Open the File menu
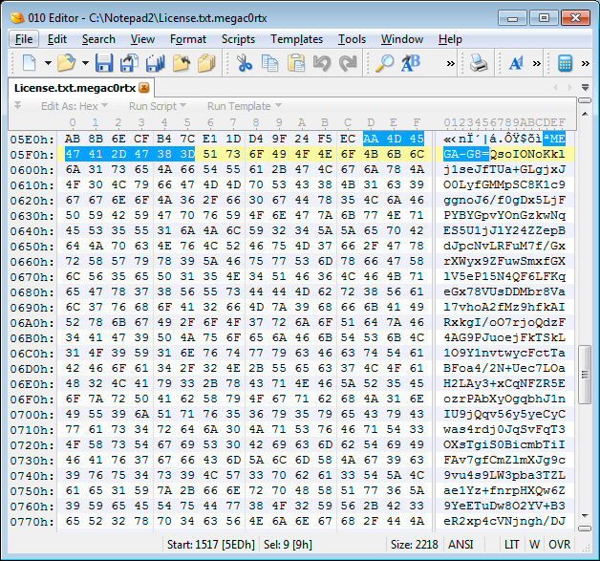600x561 pixels. (x=24, y=39)
